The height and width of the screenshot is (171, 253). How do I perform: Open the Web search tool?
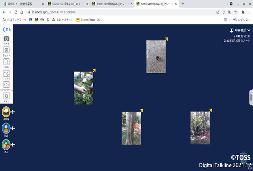6,62
